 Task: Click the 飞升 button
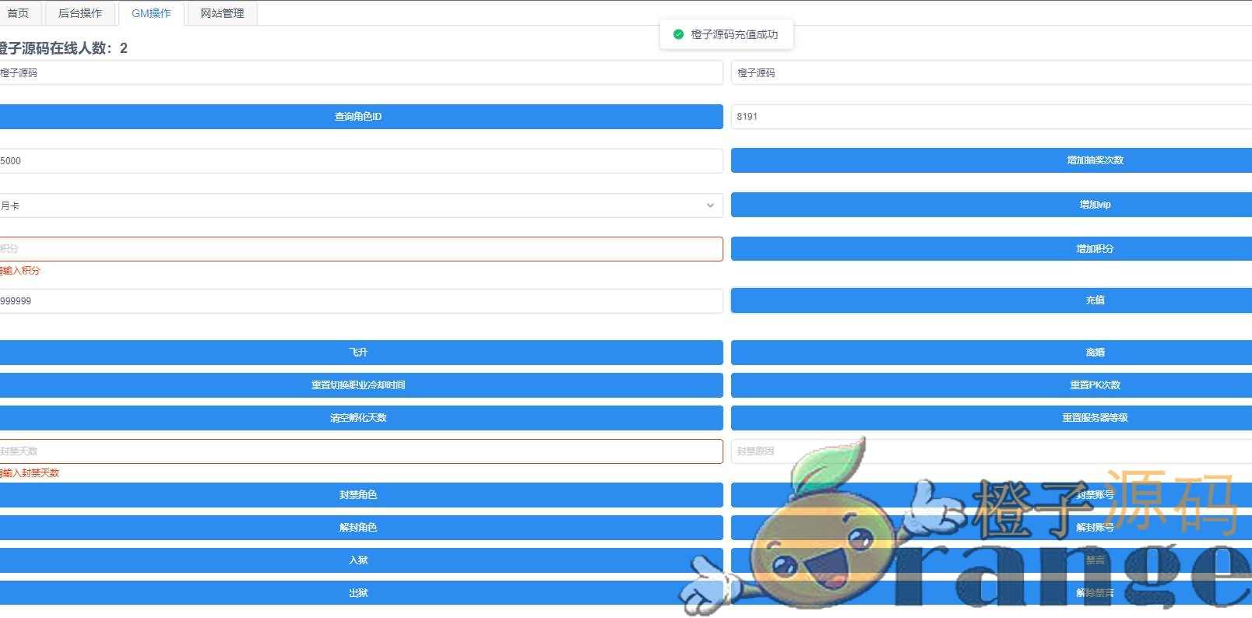tap(359, 353)
